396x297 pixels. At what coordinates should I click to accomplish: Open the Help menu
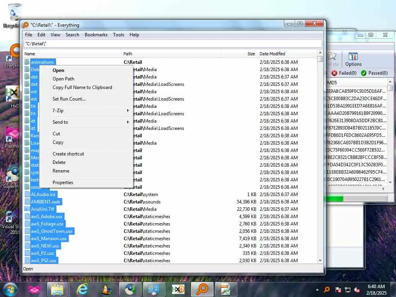[134, 35]
